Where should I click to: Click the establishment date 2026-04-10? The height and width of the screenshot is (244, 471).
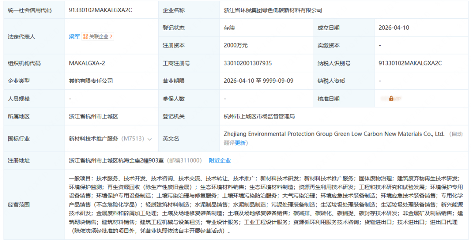pos(393,27)
